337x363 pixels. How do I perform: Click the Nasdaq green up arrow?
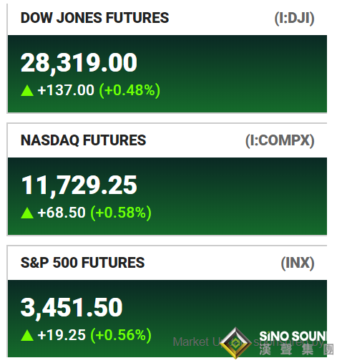click(27, 213)
